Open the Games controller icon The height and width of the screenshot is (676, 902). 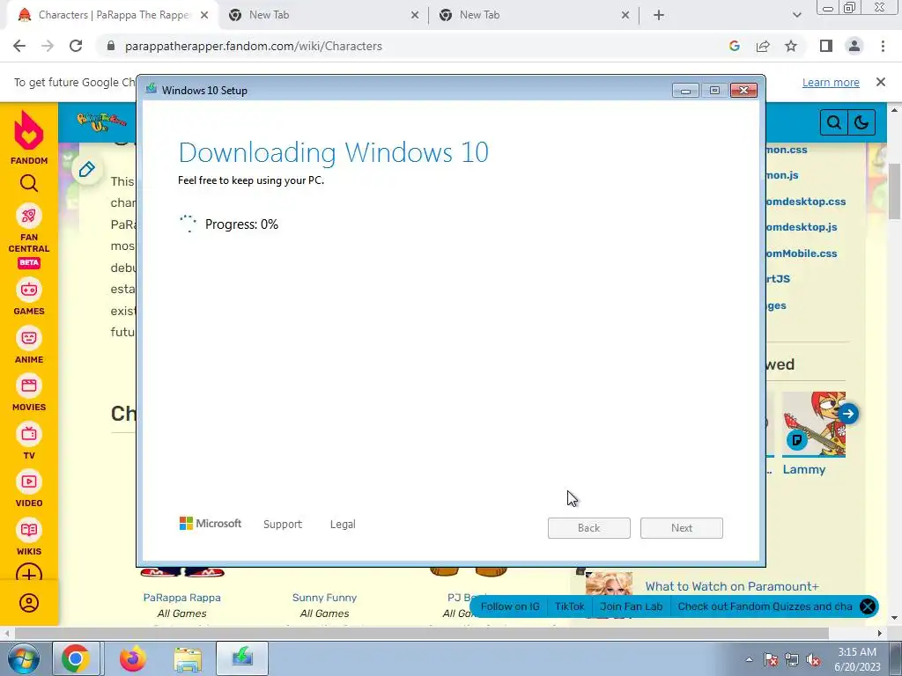(29, 290)
